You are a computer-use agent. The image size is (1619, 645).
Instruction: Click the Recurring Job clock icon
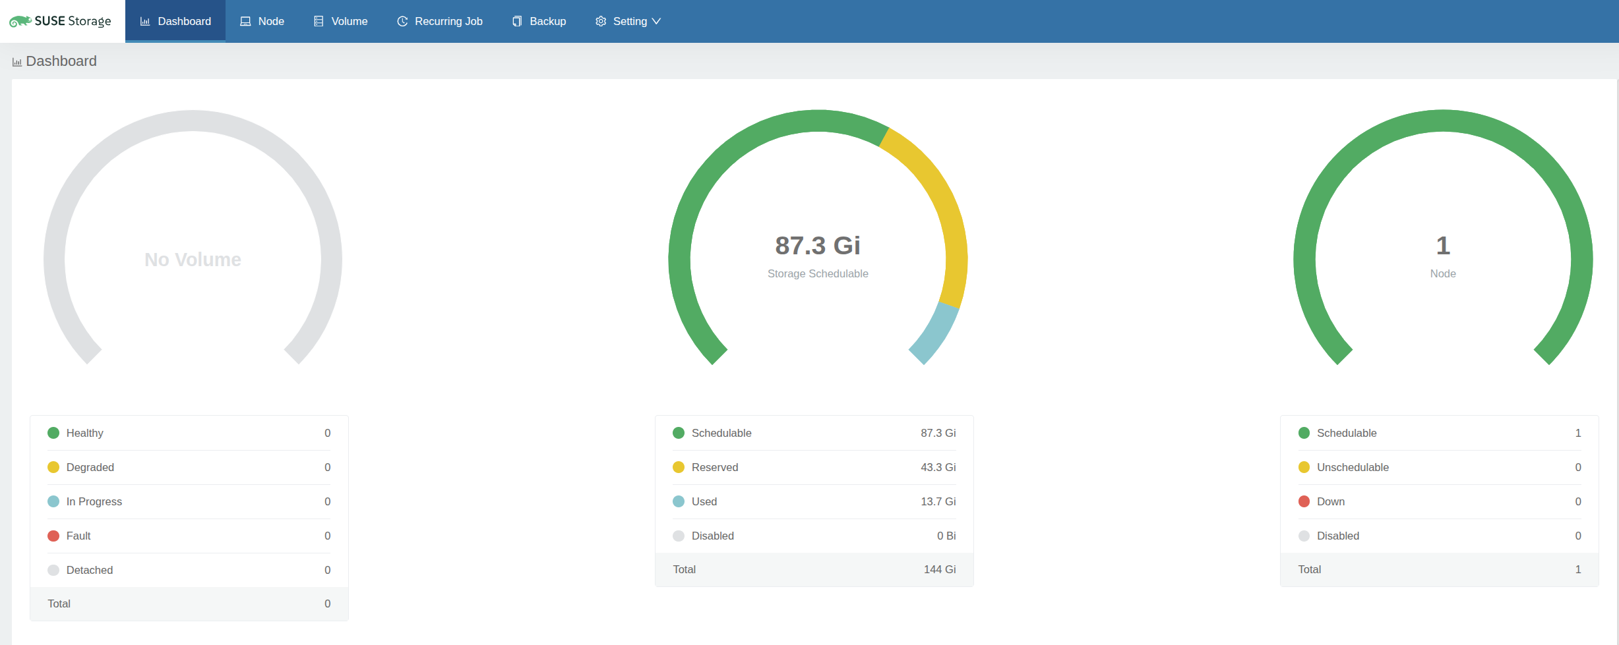[x=402, y=21]
